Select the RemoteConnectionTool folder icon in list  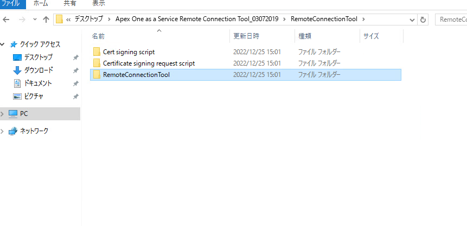click(97, 74)
